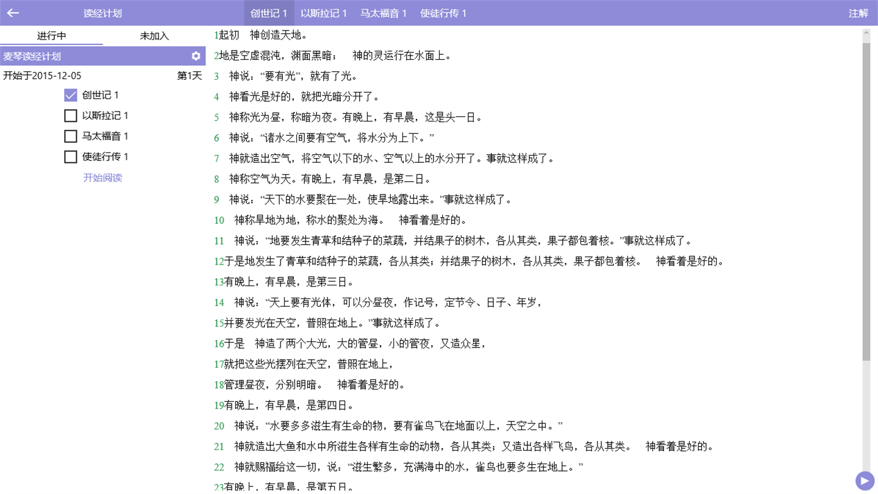Image resolution: width=878 pixels, height=494 pixels.
Task: Uncheck the 创世记 1 checkbox
Action: pyautogui.click(x=71, y=95)
